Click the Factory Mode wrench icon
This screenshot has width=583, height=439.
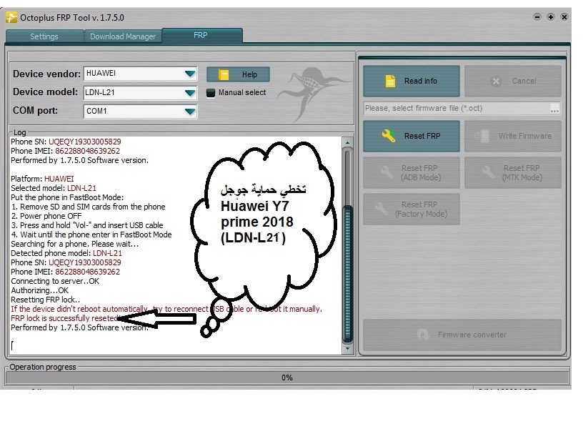pos(381,208)
